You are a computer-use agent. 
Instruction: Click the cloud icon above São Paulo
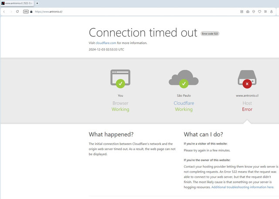(184, 79)
